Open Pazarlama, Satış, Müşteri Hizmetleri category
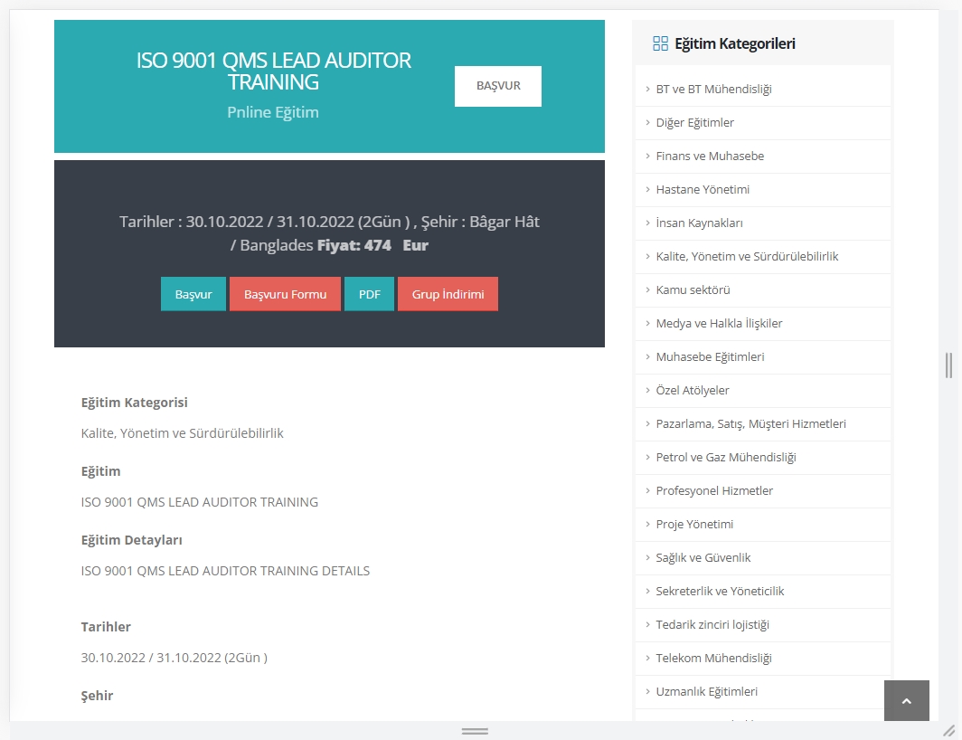 pos(751,423)
